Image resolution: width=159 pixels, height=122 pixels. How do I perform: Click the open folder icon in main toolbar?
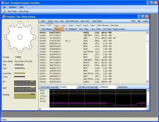(4, 11)
